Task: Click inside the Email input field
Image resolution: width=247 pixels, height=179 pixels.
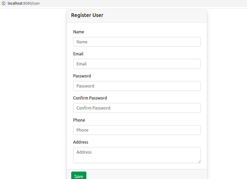Action: tap(137, 64)
